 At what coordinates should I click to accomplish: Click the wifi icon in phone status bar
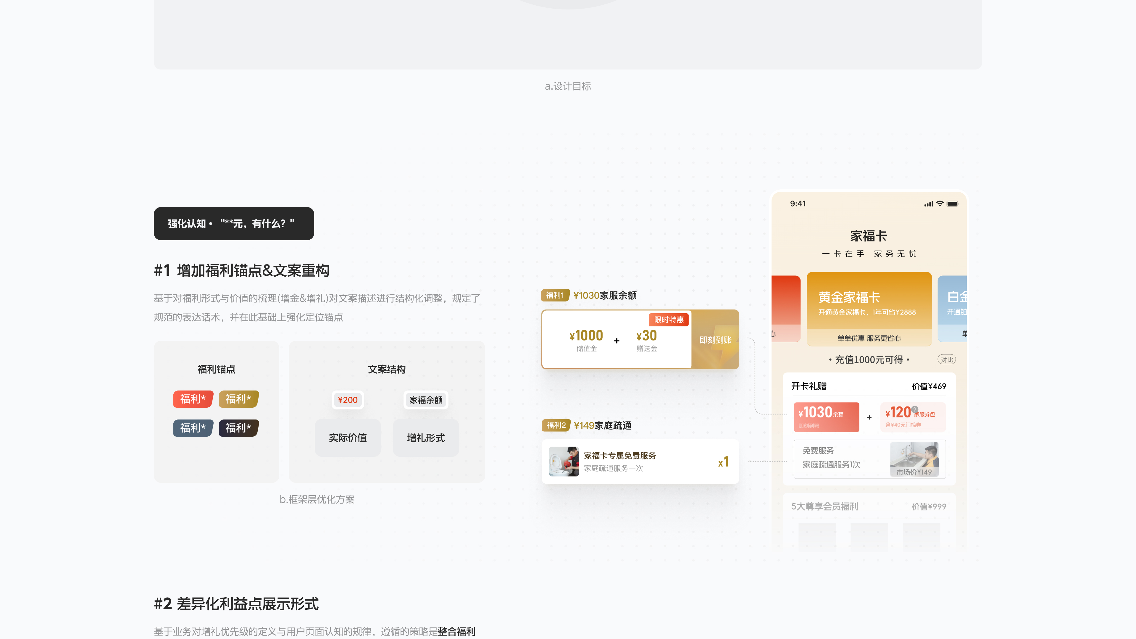coord(940,203)
